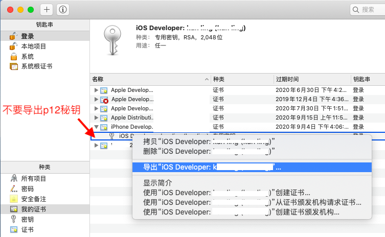Screen dimensions: 385x237
Task: Click the 安全备注 category label
Action: pos(33,199)
